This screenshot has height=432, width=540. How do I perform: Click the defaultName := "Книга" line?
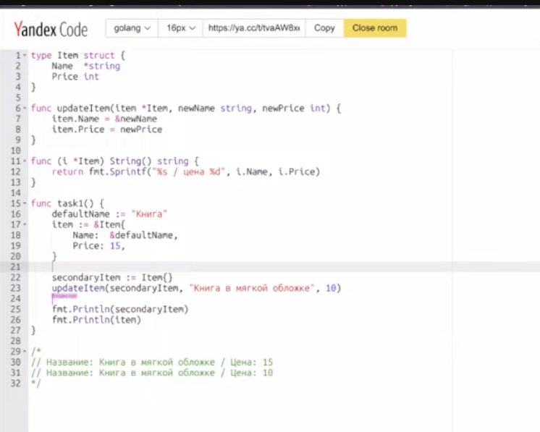pyautogui.click(x=109, y=214)
